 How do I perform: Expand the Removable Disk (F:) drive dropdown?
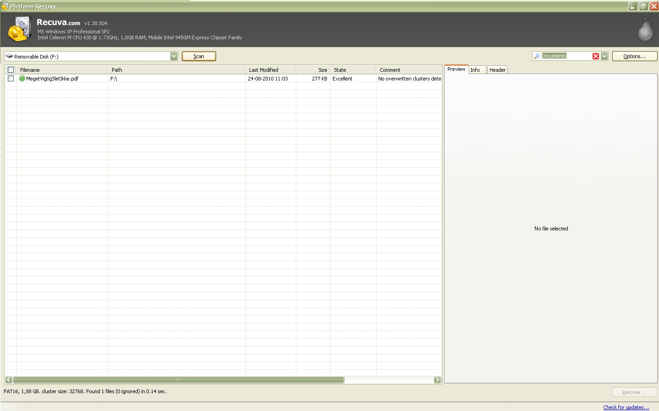click(174, 56)
